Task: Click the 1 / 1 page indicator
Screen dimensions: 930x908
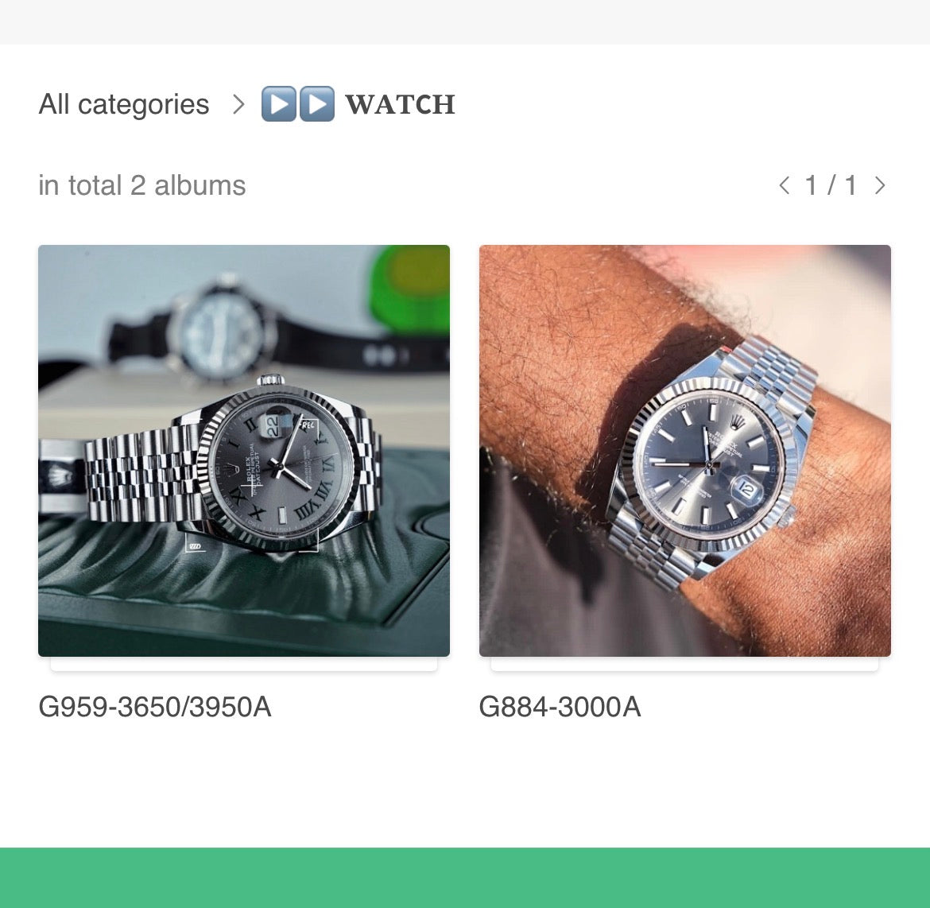Action: pyautogui.click(x=831, y=185)
